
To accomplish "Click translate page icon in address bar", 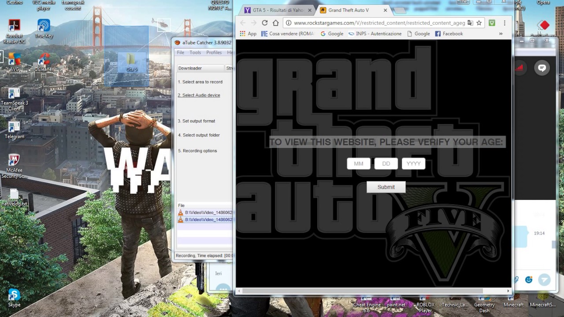I will (470, 23).
